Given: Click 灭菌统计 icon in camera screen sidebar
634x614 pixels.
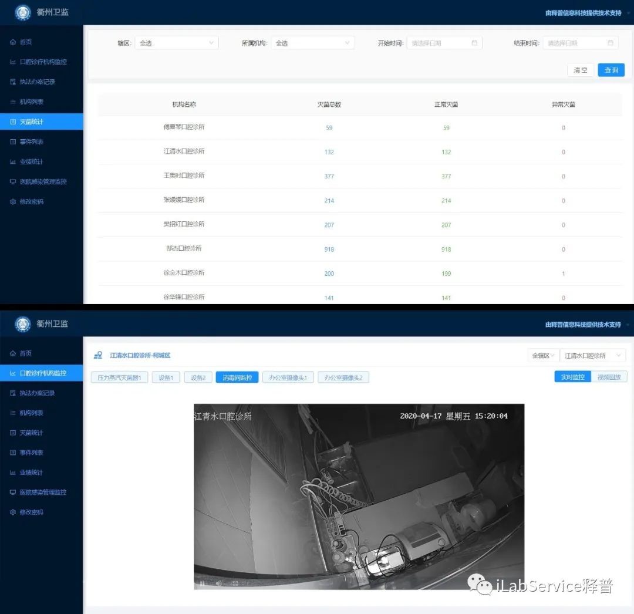Looking at the screenshot, I should pos(13,433).
